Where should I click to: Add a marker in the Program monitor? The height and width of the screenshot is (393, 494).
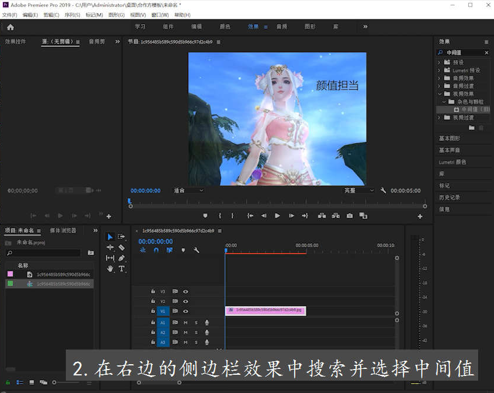coord(205,216)
